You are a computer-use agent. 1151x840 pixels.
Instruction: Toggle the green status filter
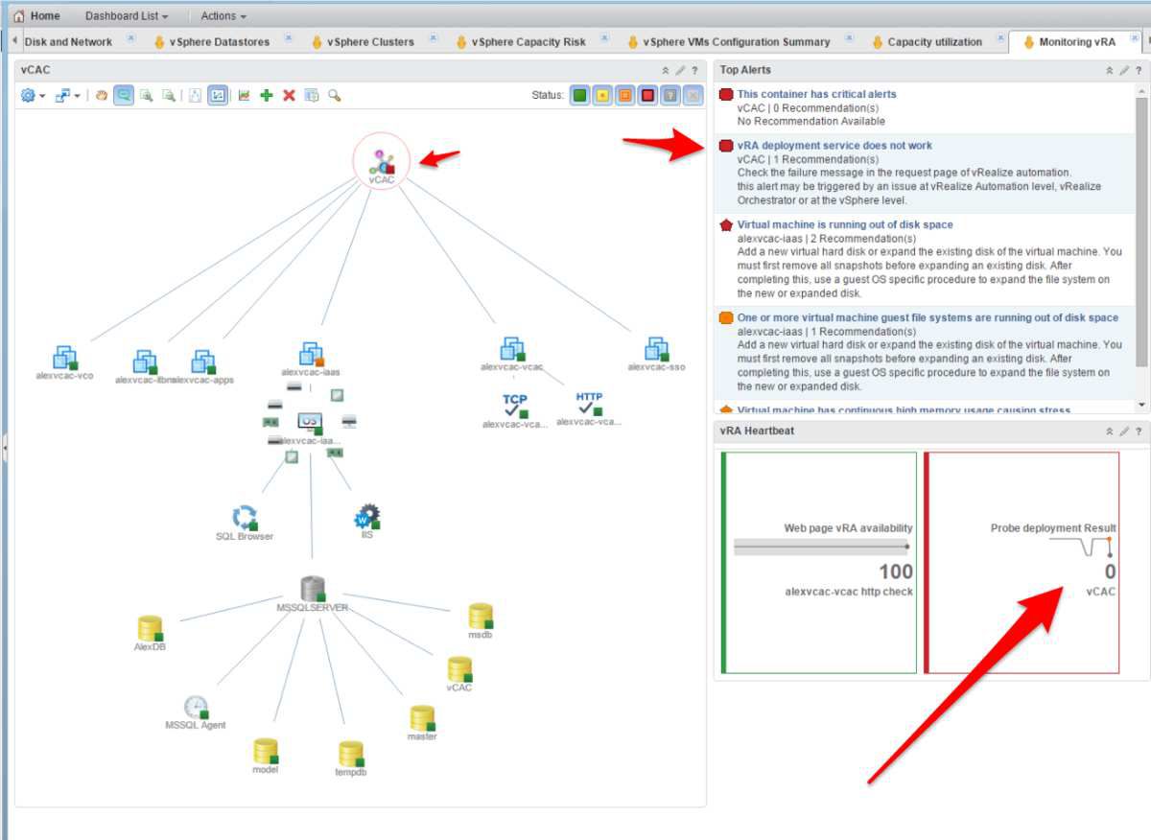[579, 95]
